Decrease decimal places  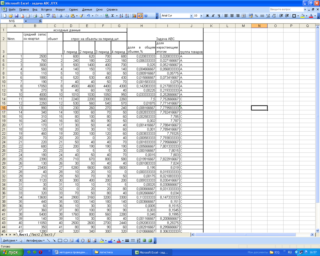coord(274,16)
